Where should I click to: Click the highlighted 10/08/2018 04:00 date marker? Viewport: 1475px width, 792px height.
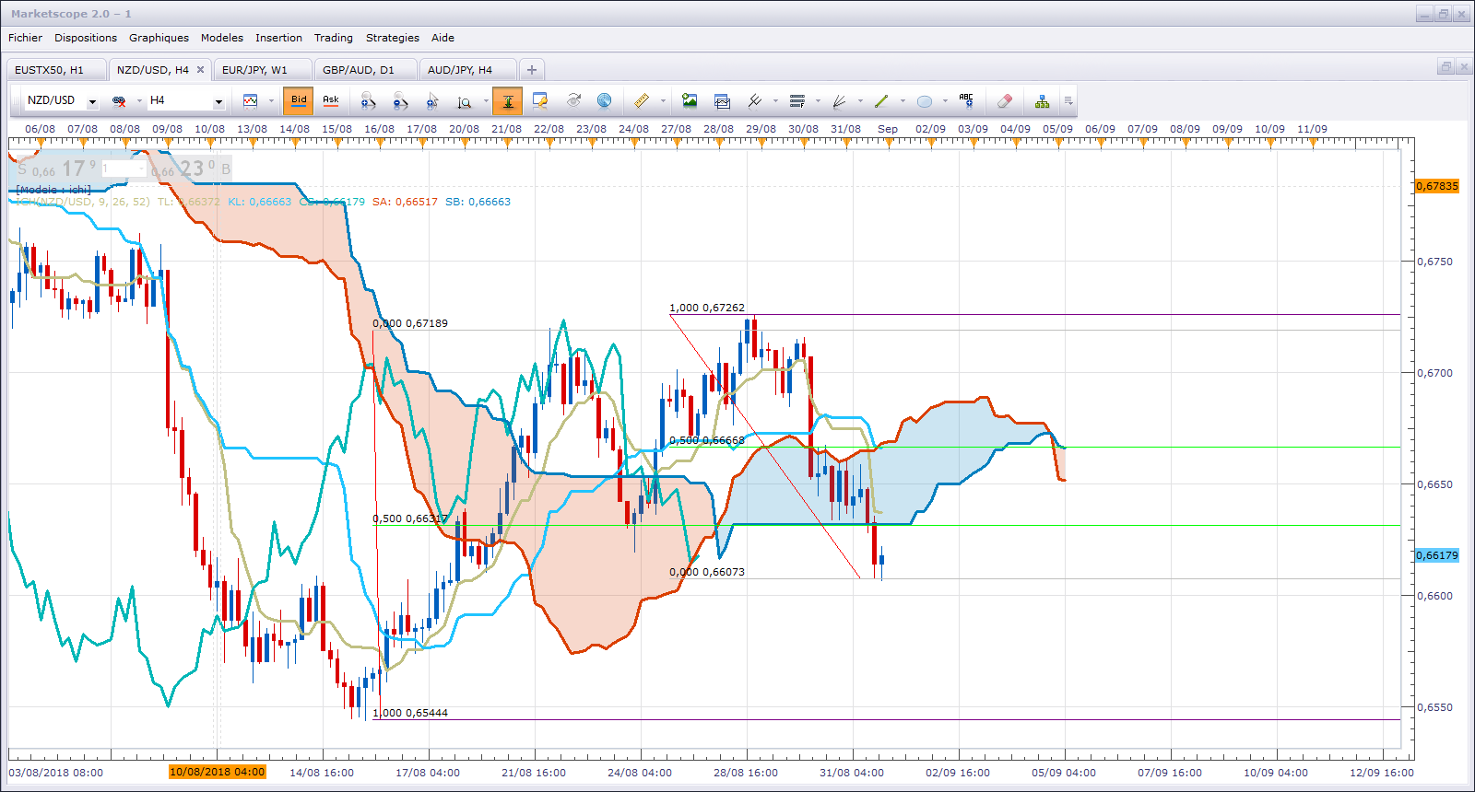coord(218,772)
